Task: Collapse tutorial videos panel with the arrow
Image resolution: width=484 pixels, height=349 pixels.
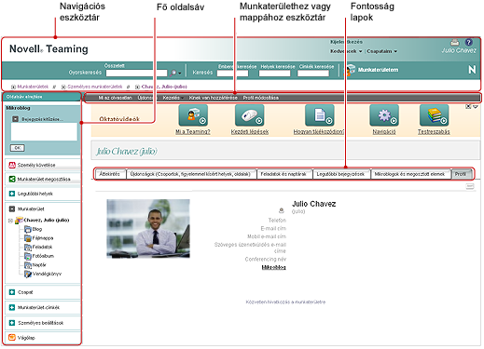Action: 475,107
